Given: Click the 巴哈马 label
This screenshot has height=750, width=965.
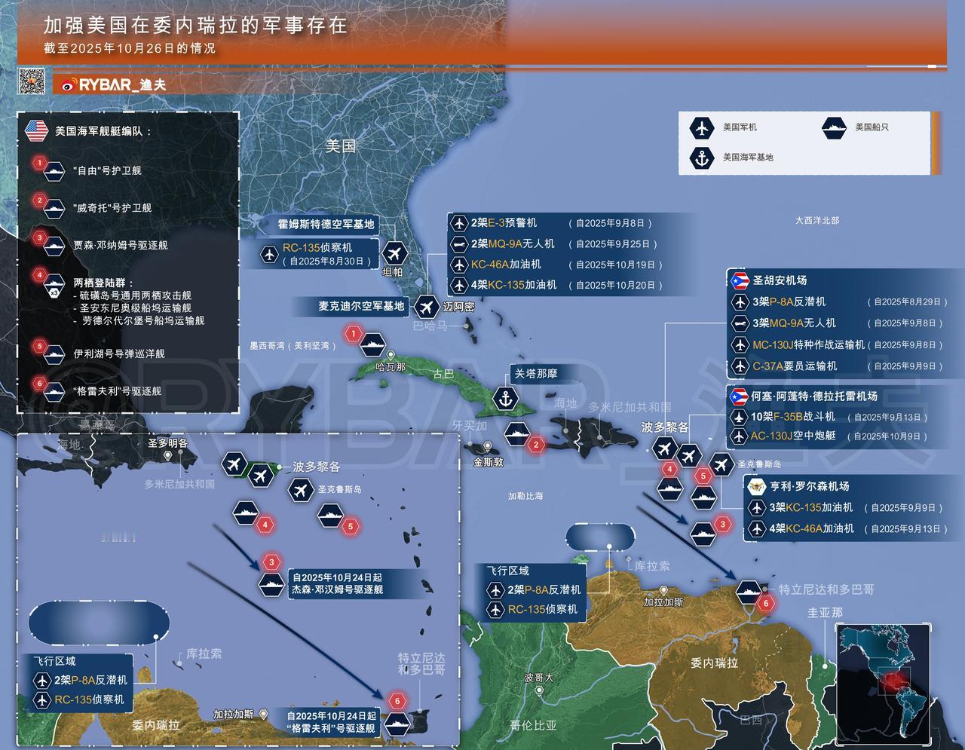Looking at the screenshot, I should pos(430,326).
